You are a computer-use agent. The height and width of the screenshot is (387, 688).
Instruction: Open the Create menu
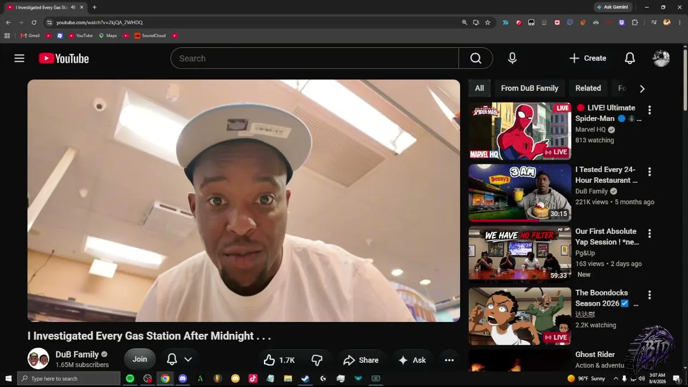[x=587, y=58]
